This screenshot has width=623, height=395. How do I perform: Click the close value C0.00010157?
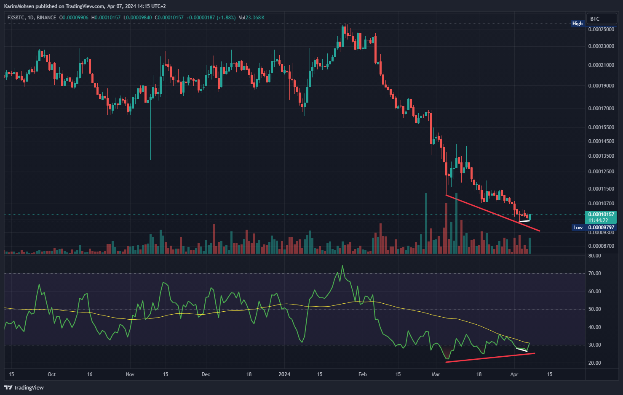tap(169, 18)
